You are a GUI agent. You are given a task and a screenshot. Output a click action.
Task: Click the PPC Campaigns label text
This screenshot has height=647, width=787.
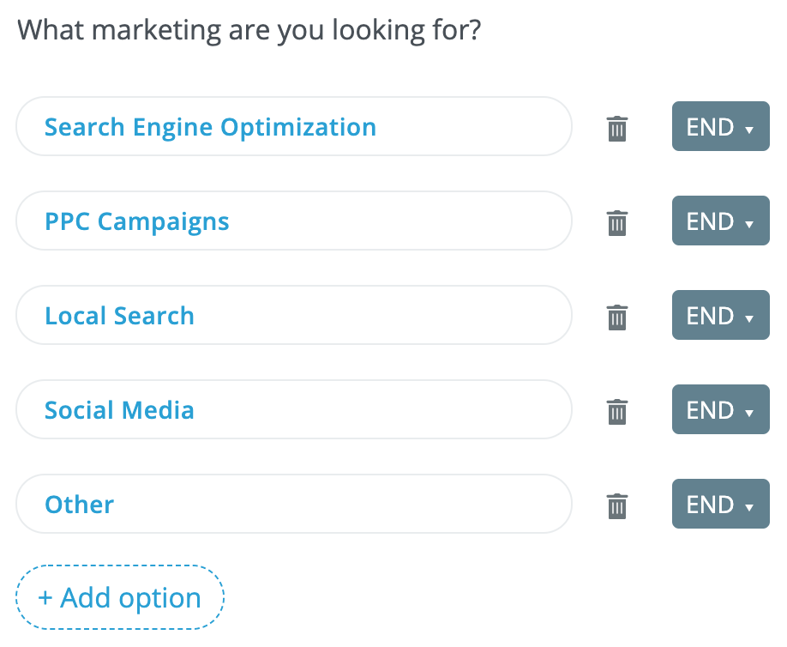137,222
